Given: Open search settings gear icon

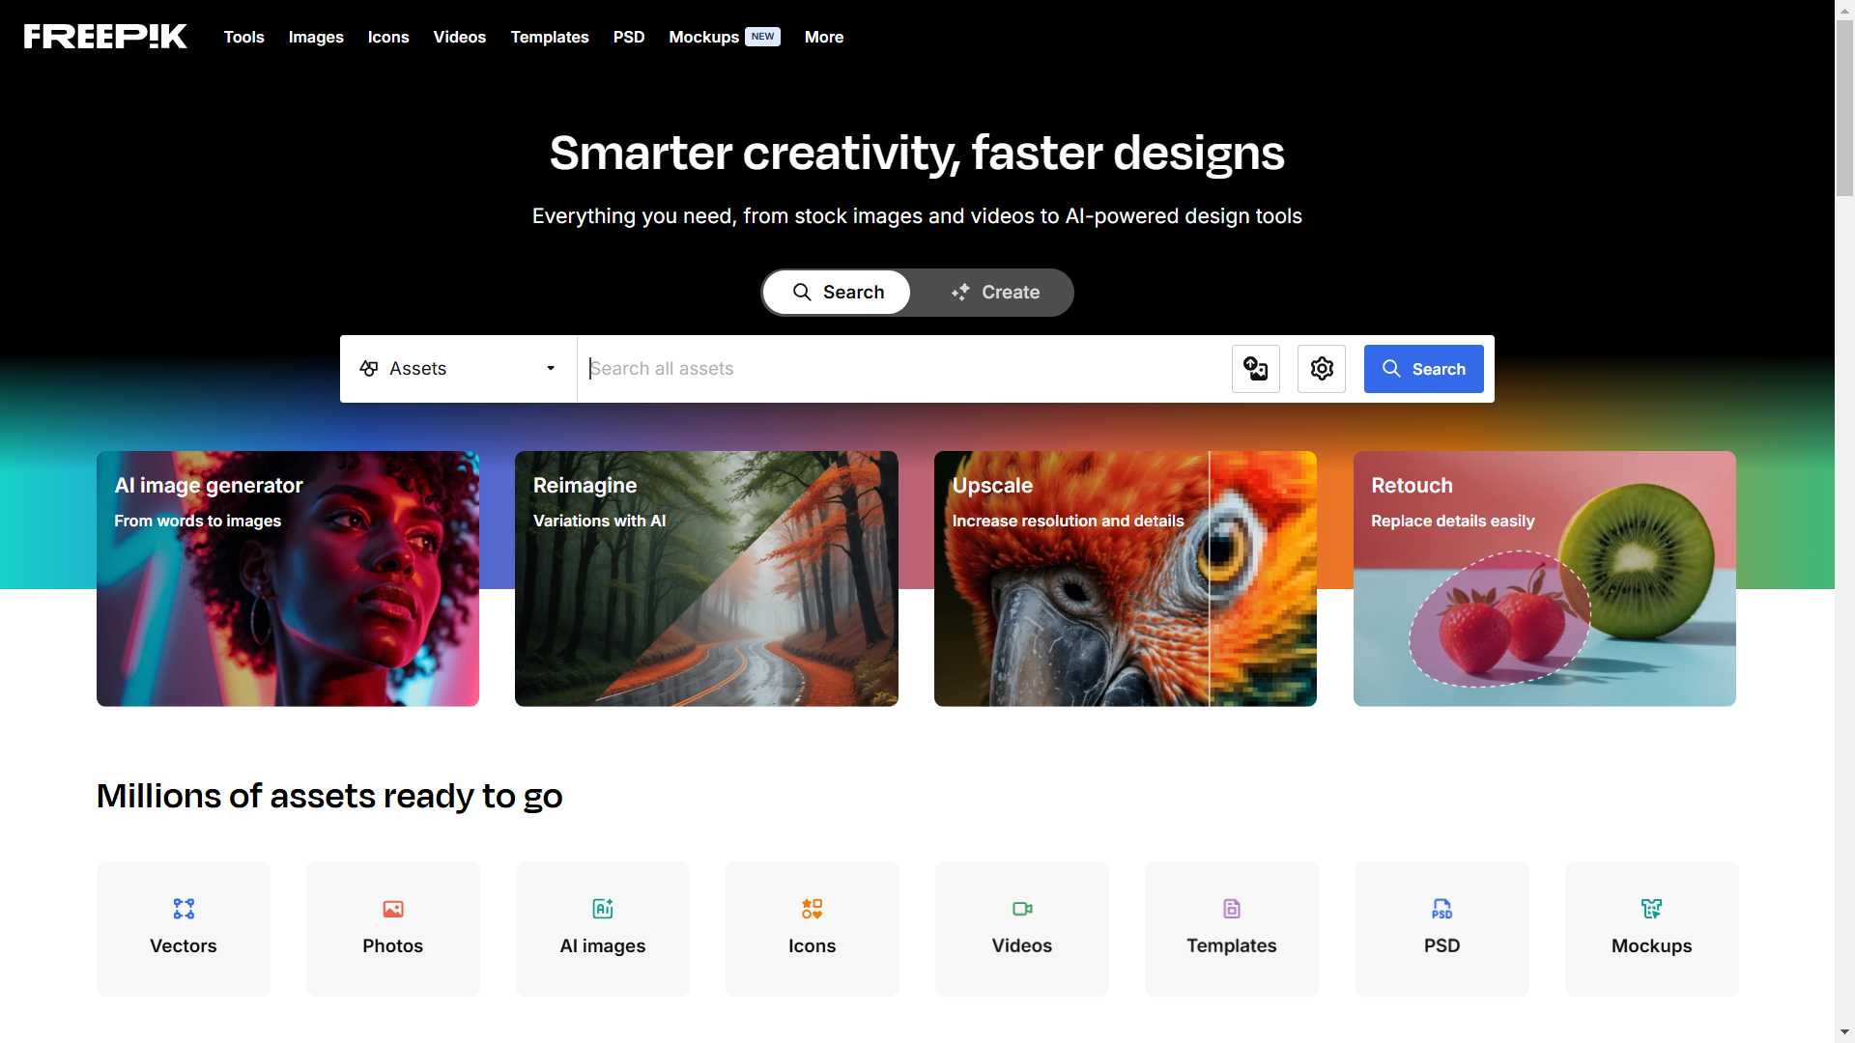Looking at the screenshot, I should pos(1322,369).
